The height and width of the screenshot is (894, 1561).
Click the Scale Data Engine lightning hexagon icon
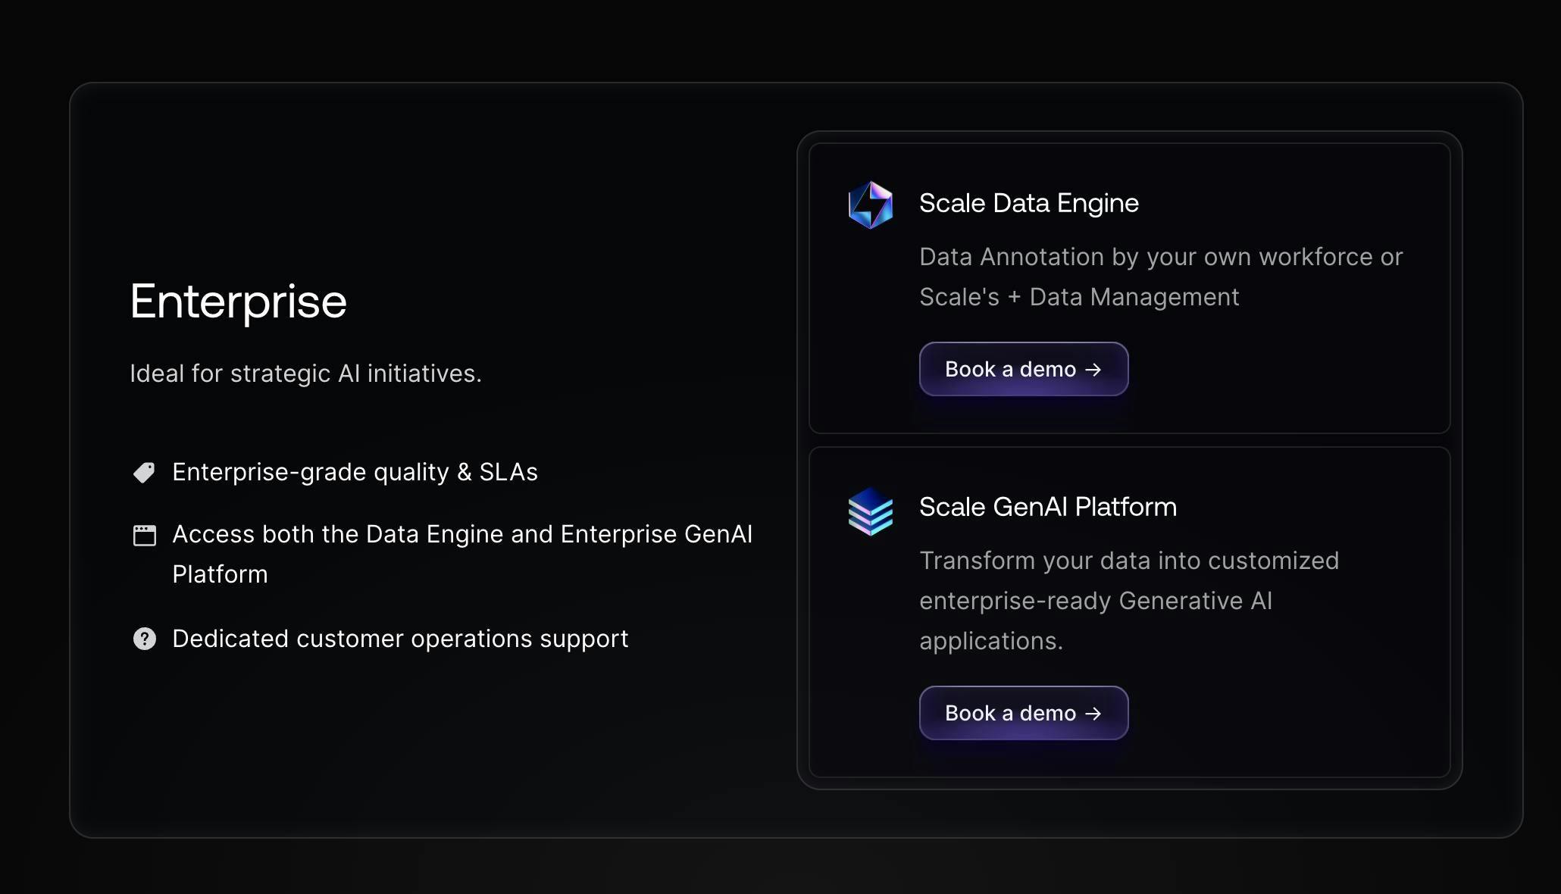pyautogui.click(x=870, y=205)
